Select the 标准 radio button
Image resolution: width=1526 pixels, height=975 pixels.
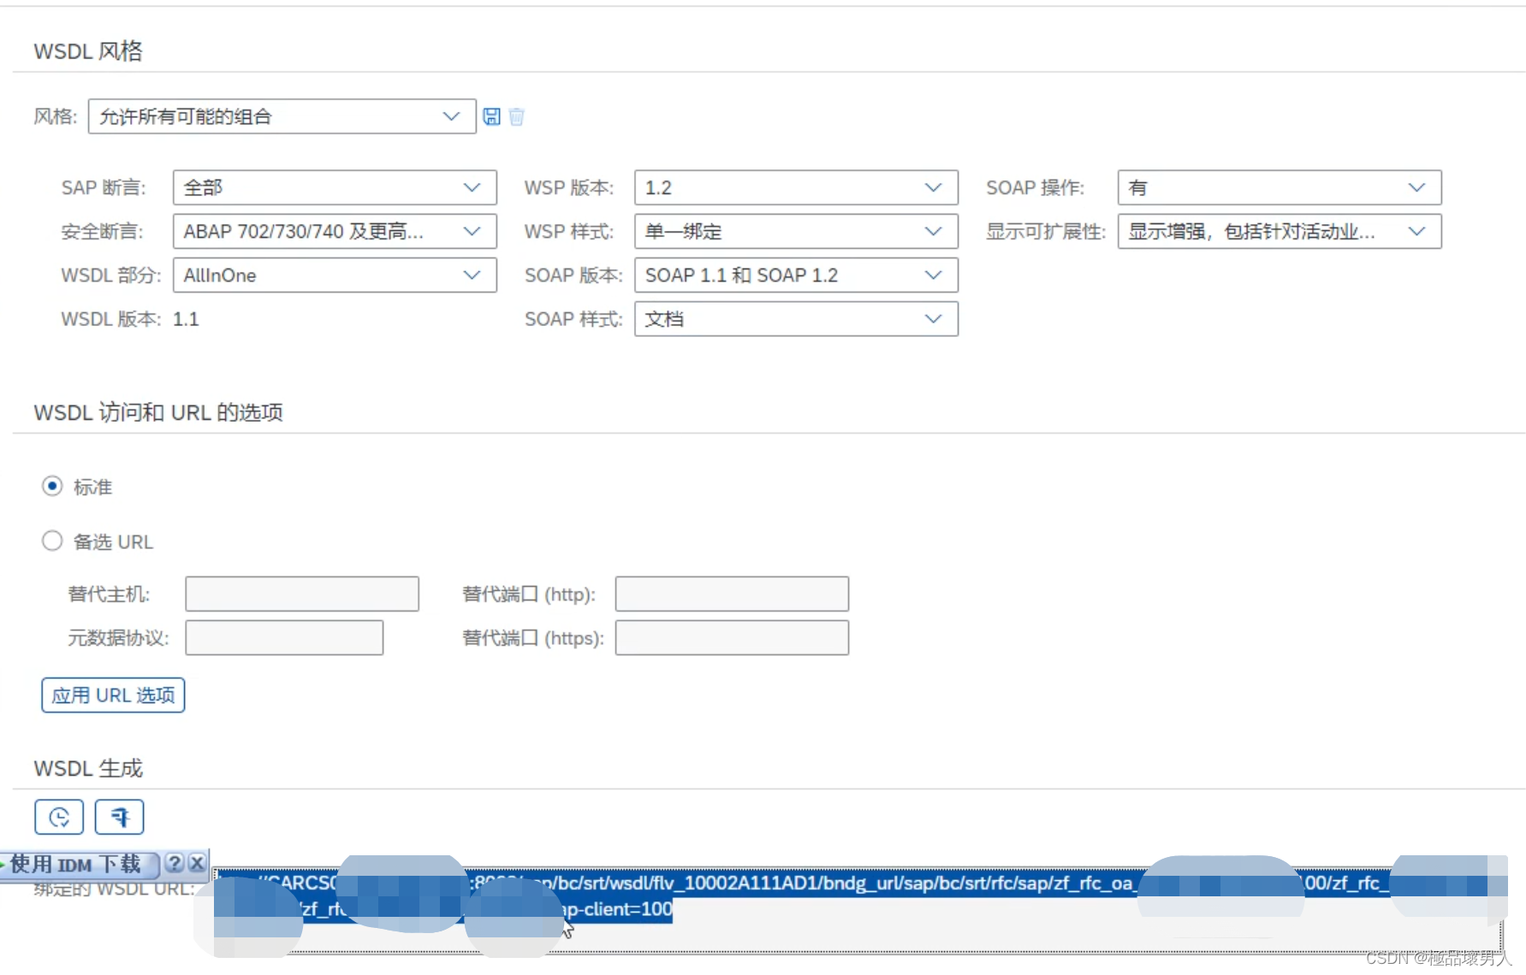pyautogui.click(x=52, y=486)
